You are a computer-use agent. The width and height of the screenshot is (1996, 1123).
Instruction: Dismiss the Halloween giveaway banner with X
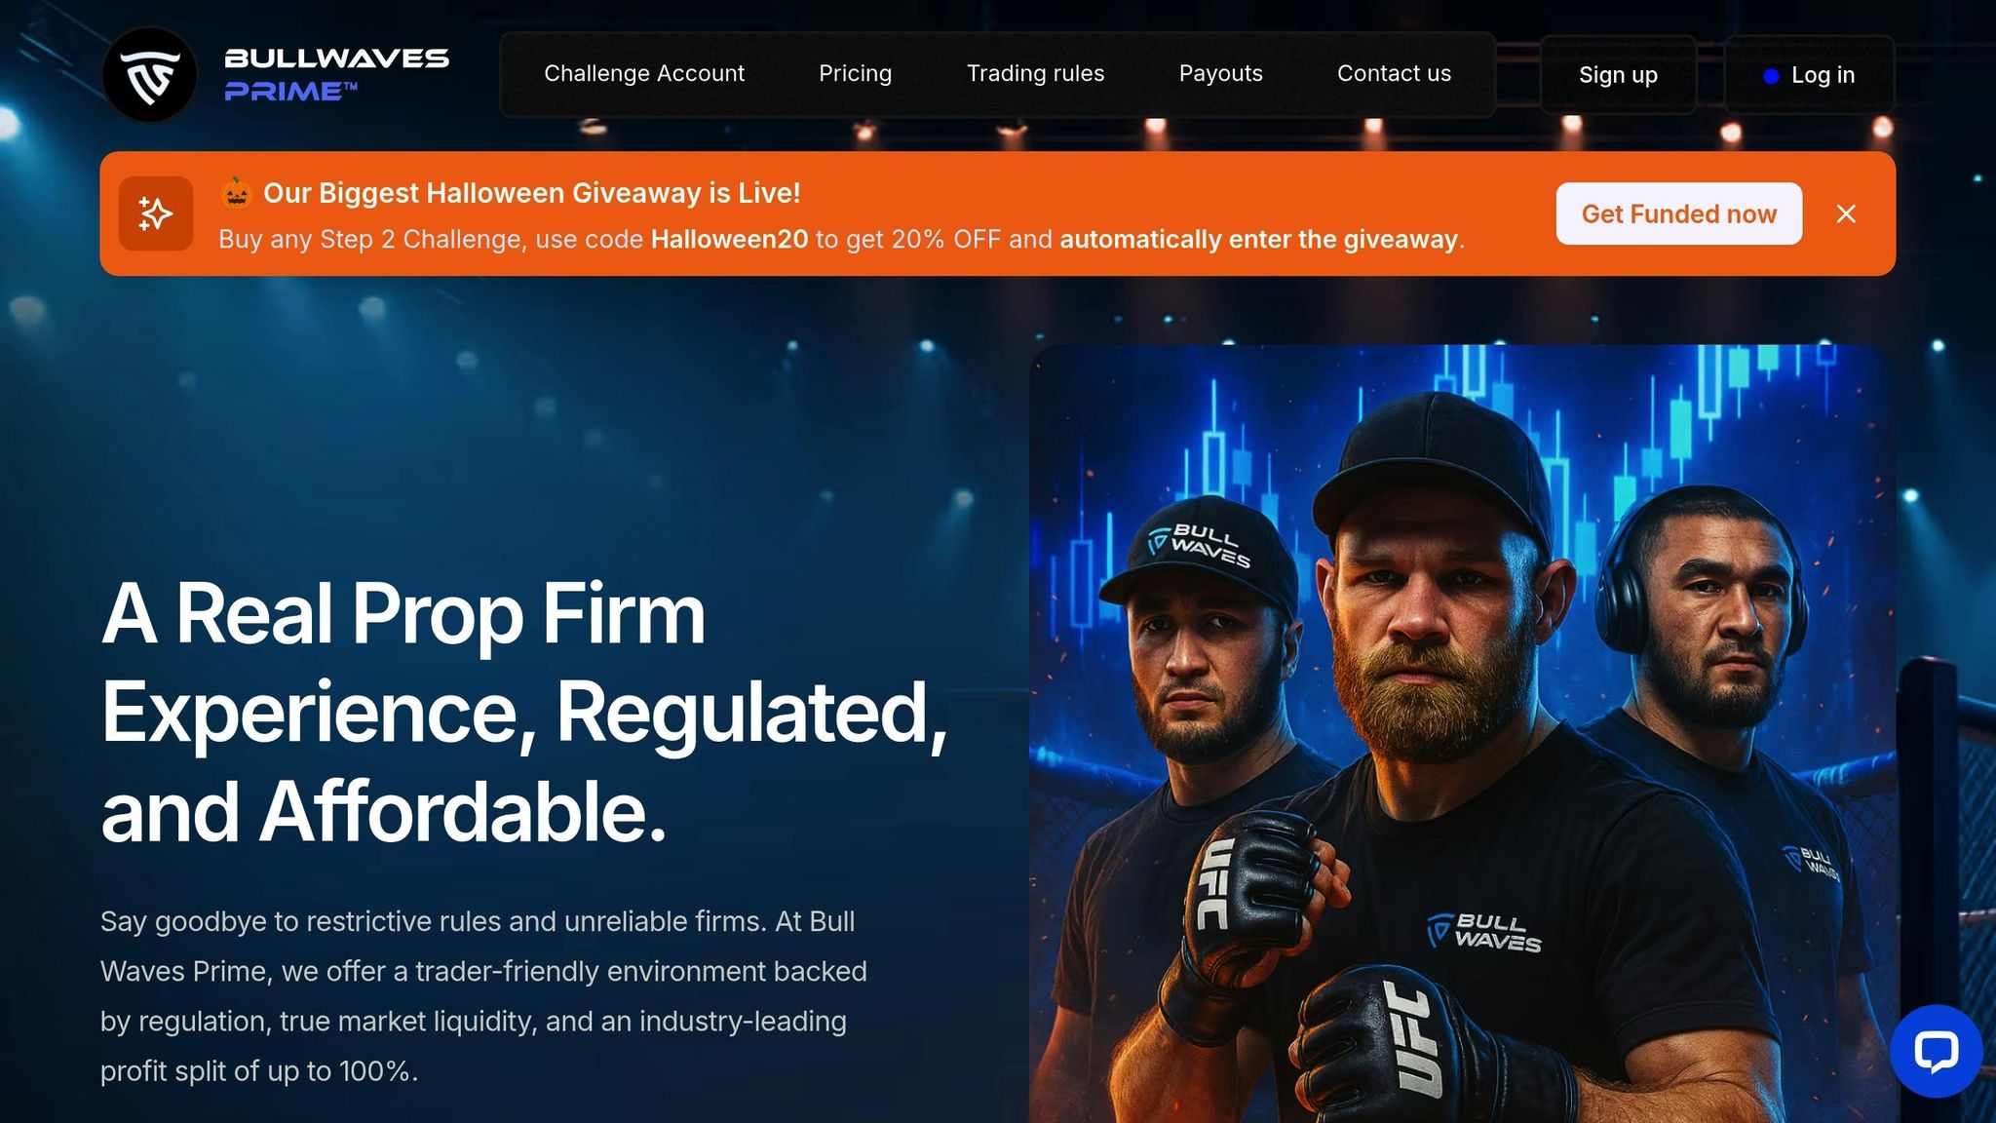[1846, 213]
